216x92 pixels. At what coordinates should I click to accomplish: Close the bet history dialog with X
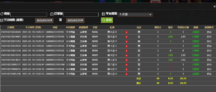tap(214, 7)
